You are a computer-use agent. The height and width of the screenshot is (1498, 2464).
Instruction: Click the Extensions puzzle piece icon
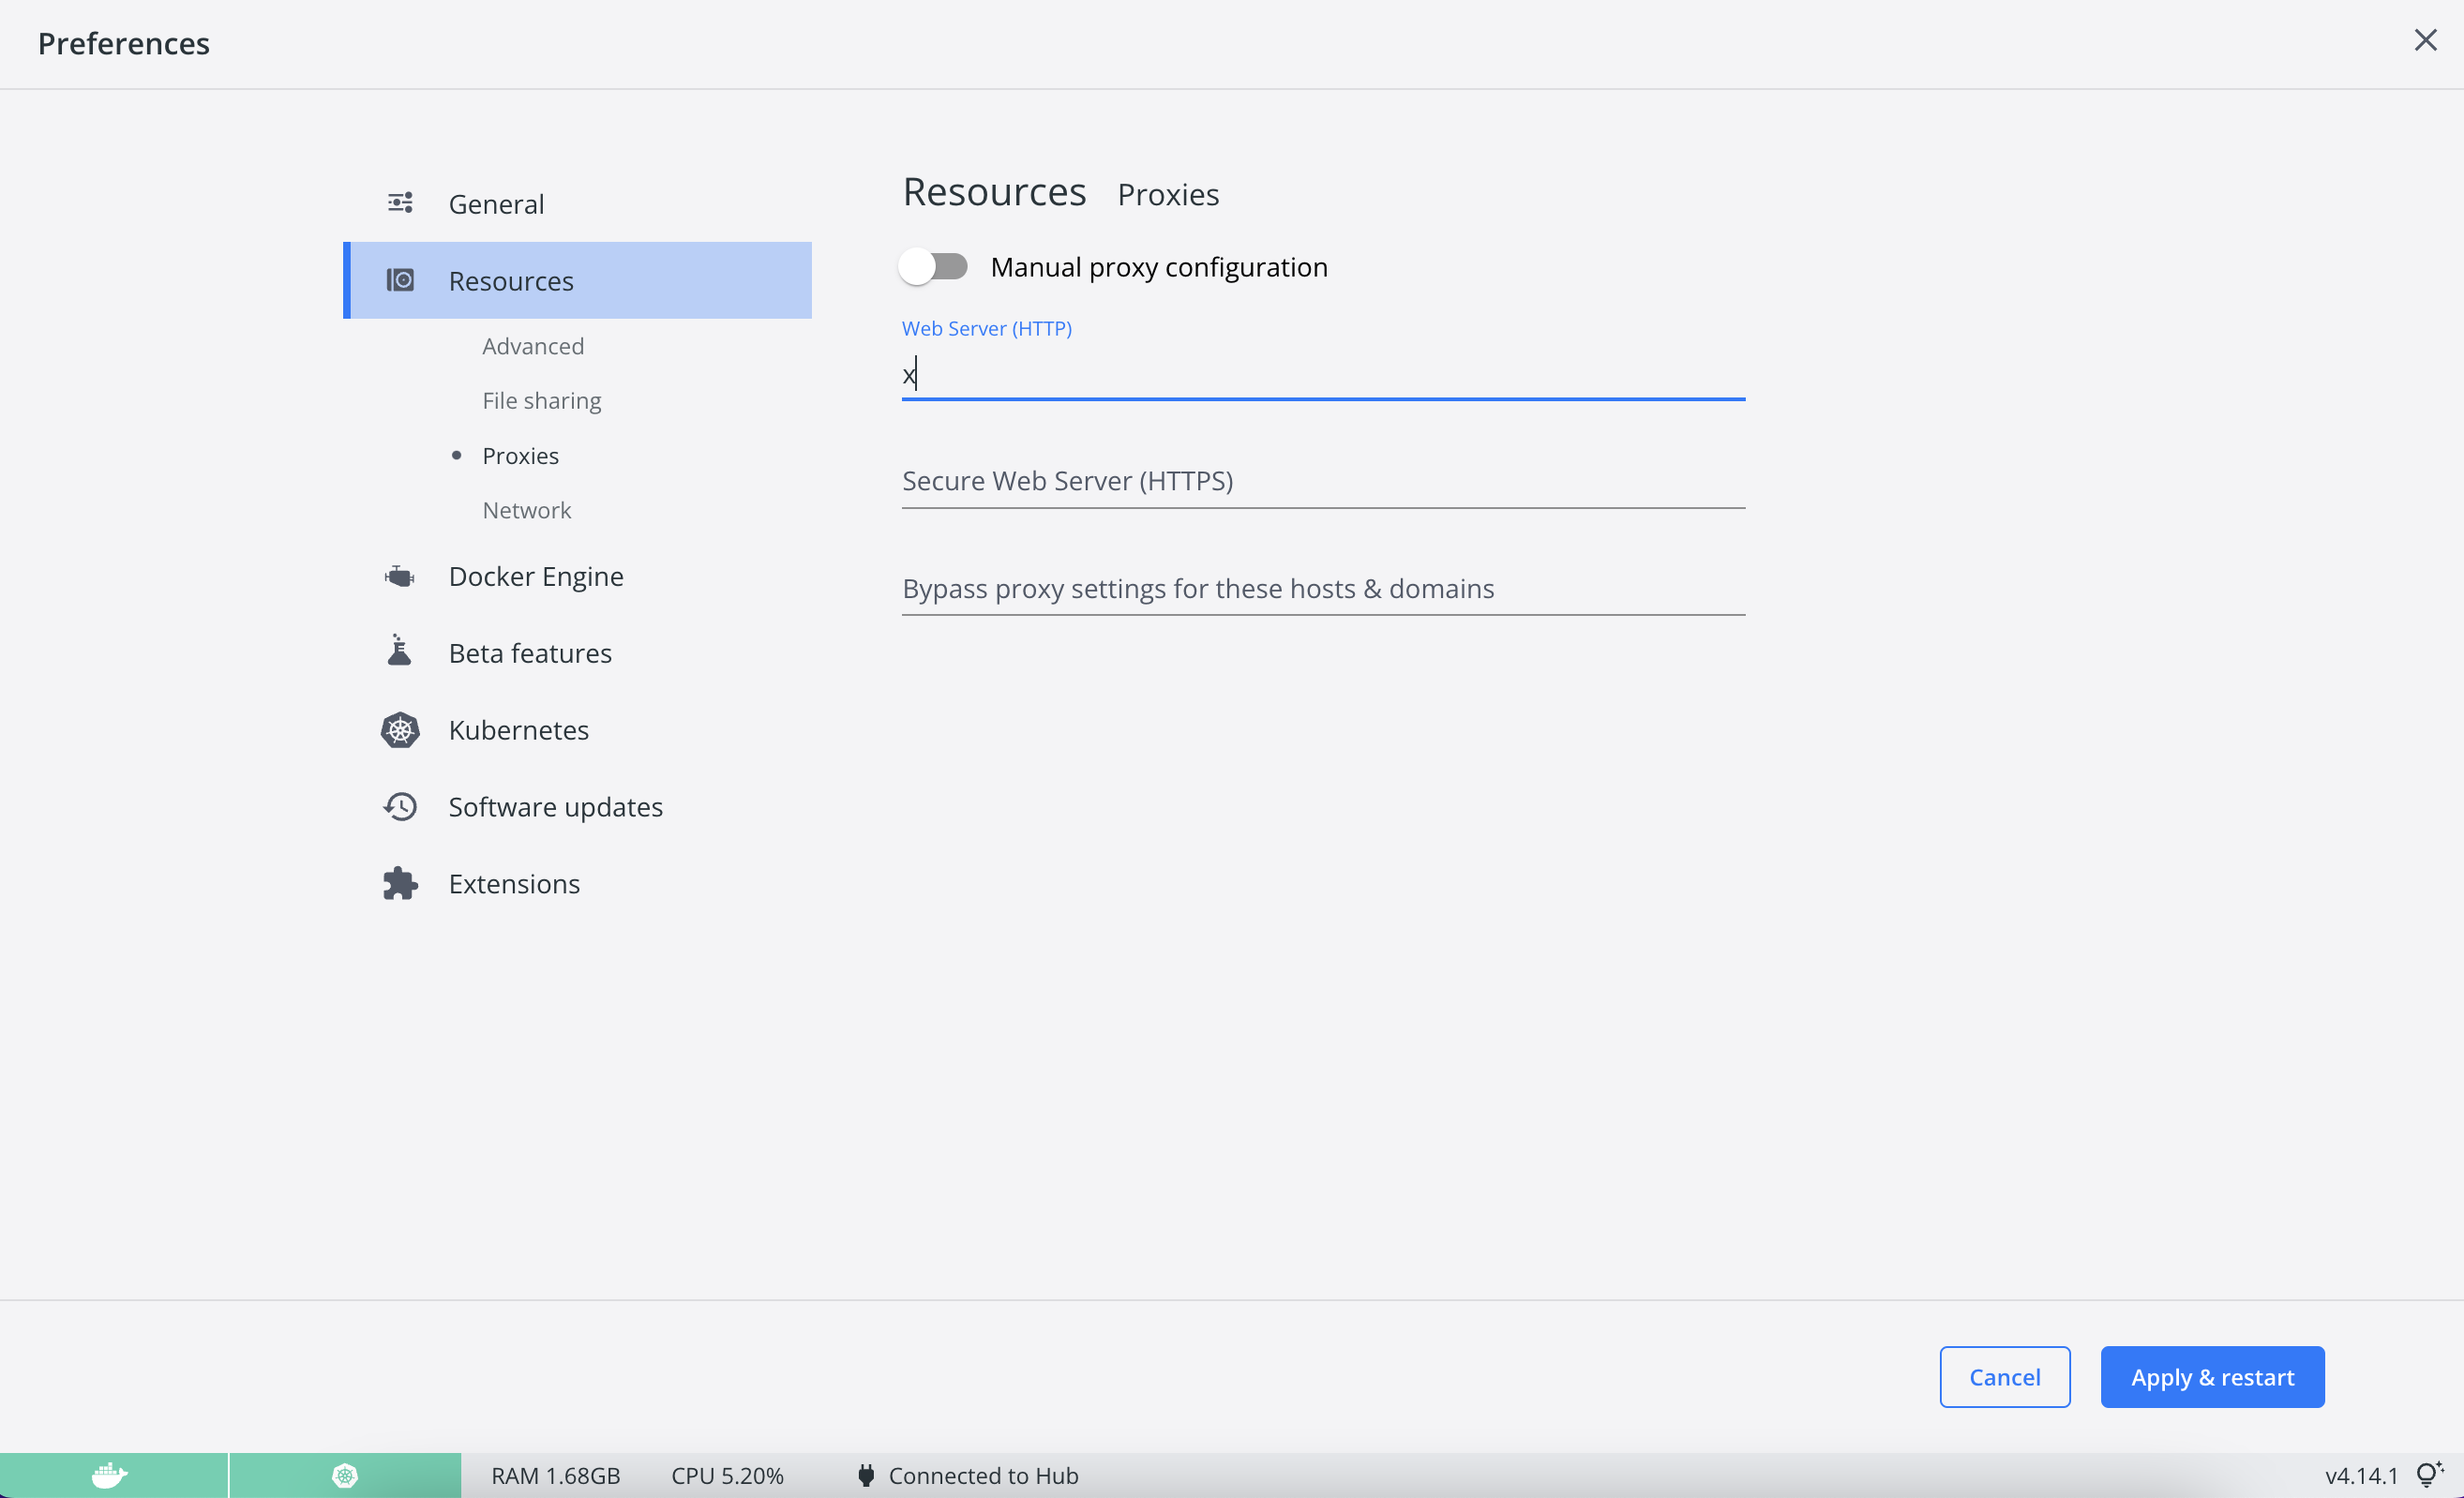[x=400, y=883]
